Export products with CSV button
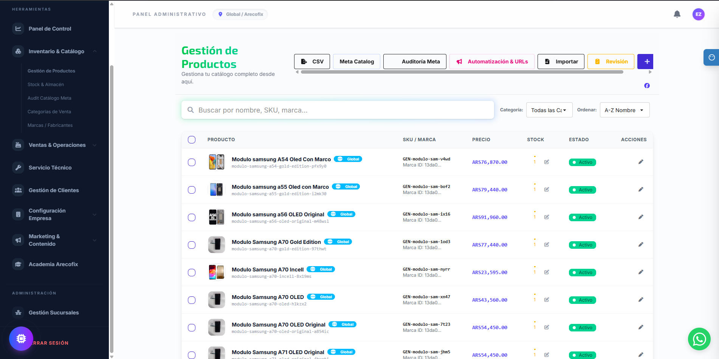 tap(312, 62)
